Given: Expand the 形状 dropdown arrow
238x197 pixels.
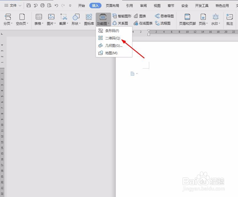Looking at the screenshot, I should coord(80,23).
